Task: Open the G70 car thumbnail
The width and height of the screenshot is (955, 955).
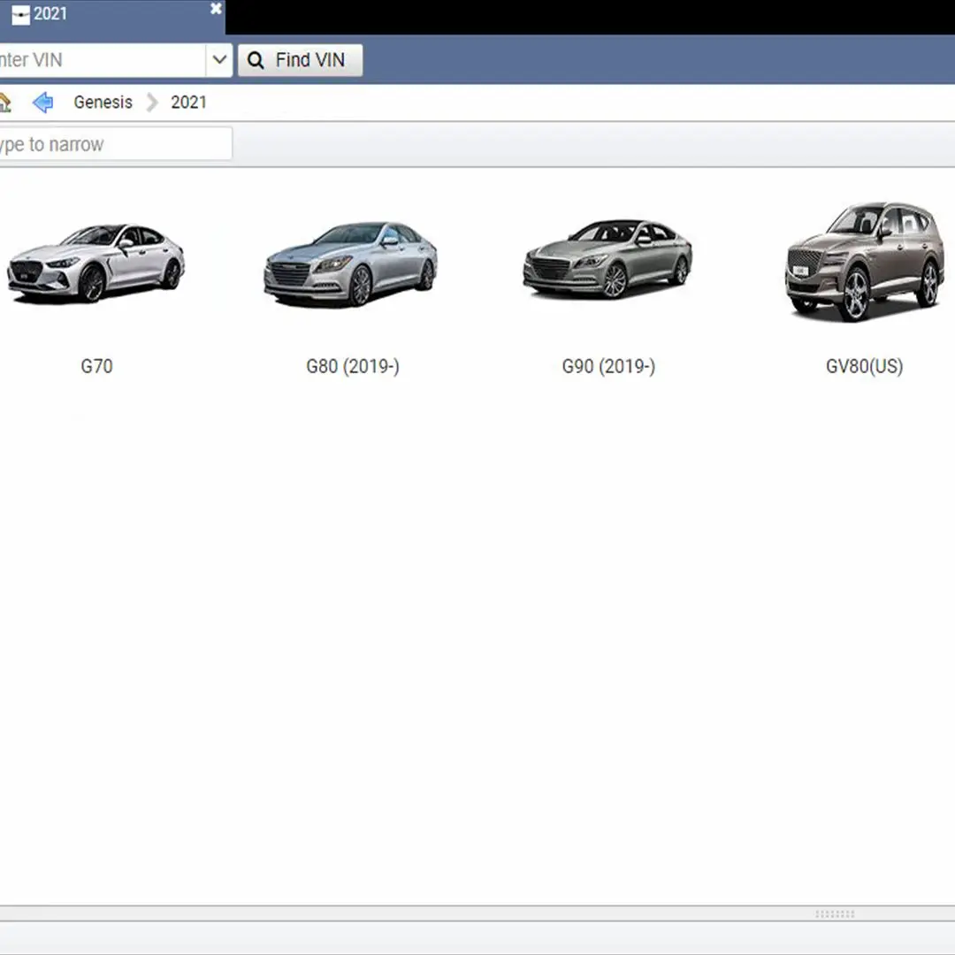Action: tap(95, 264)
